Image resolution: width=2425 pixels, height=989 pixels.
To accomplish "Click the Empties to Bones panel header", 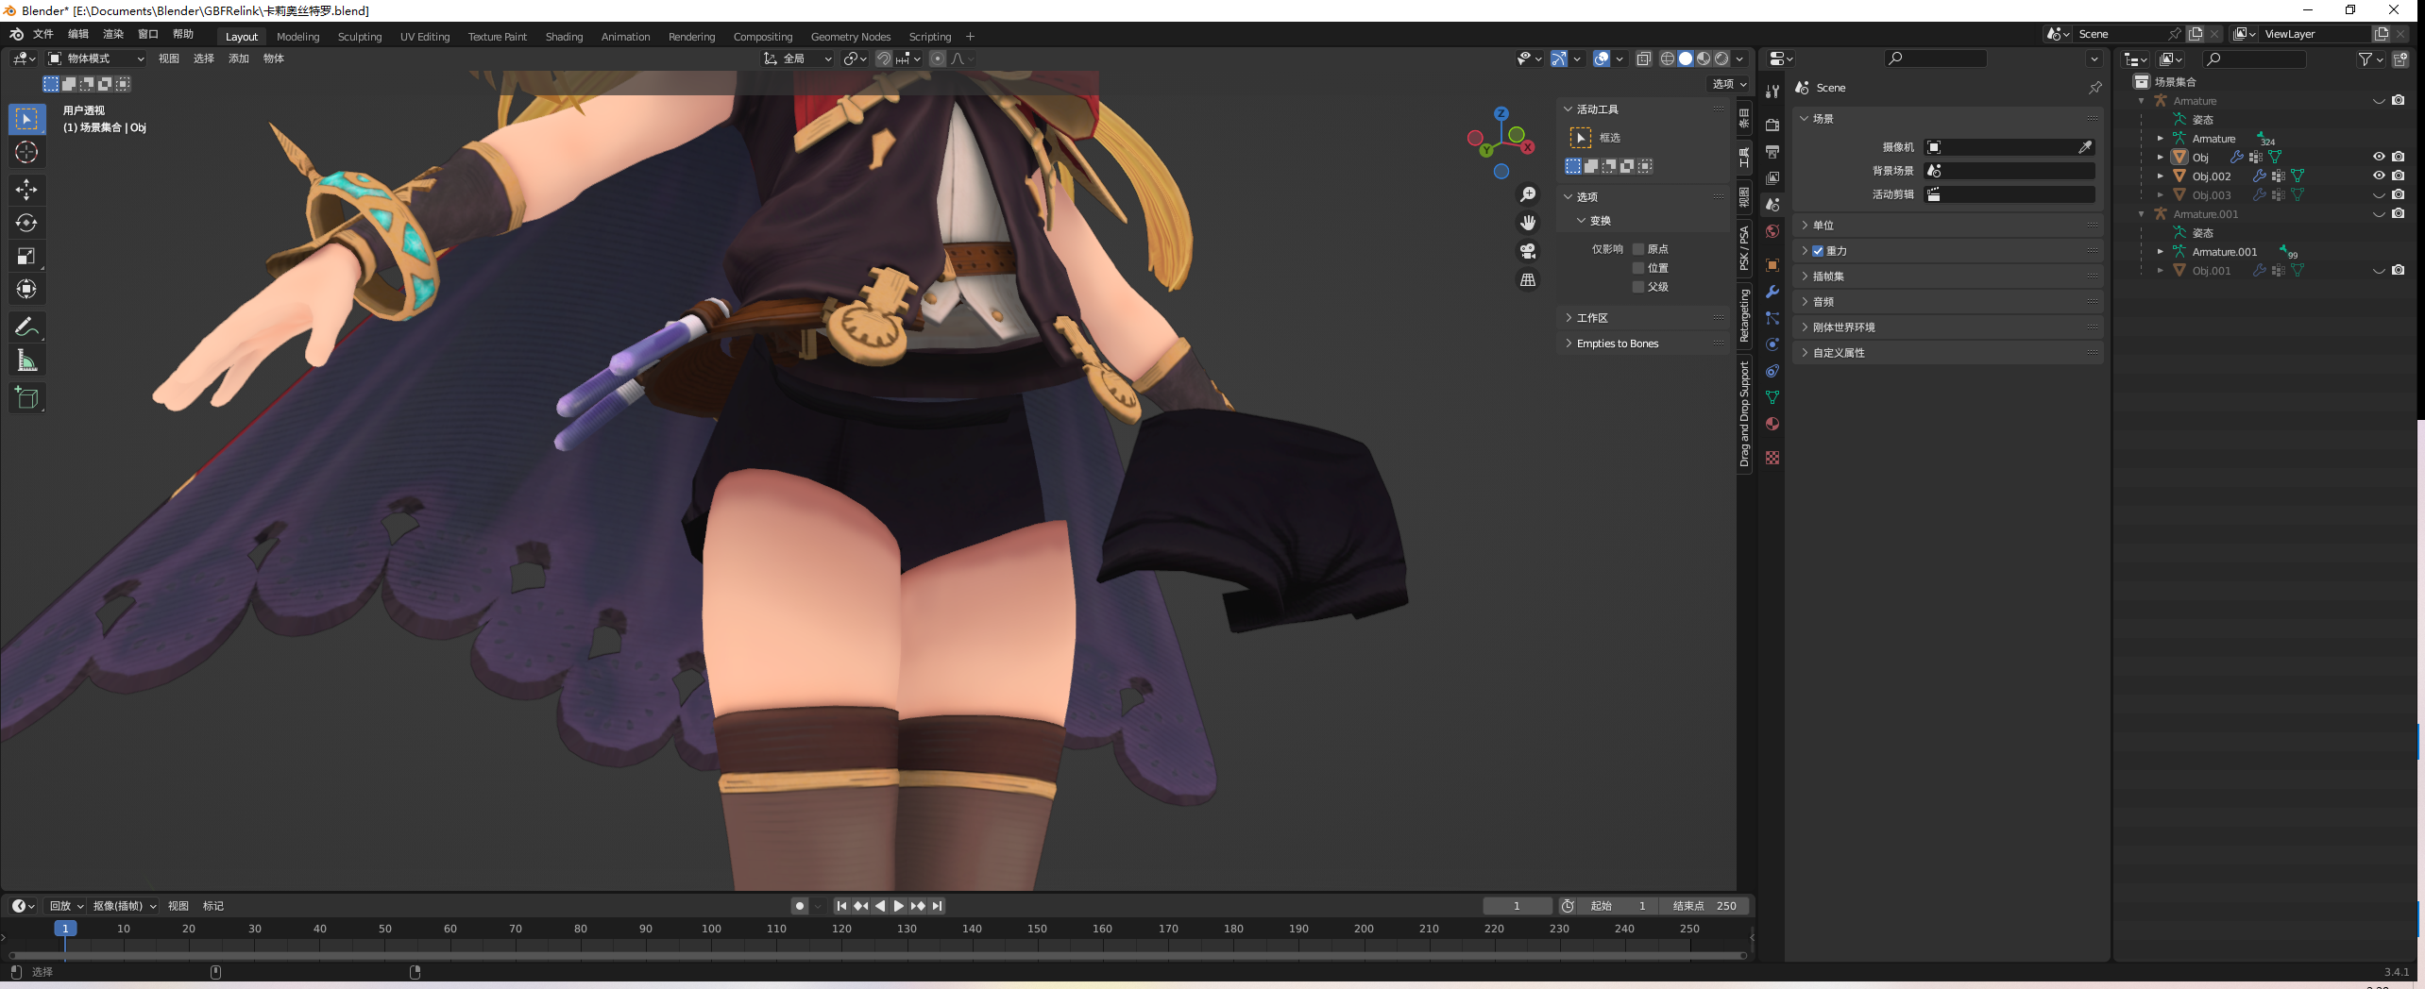I will tap(1617, 343).
